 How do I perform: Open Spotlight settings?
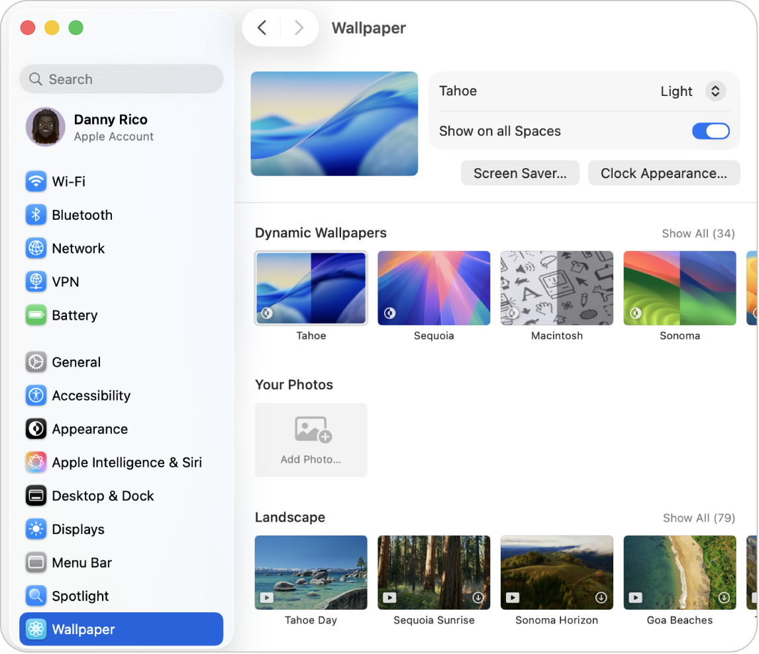79,596
